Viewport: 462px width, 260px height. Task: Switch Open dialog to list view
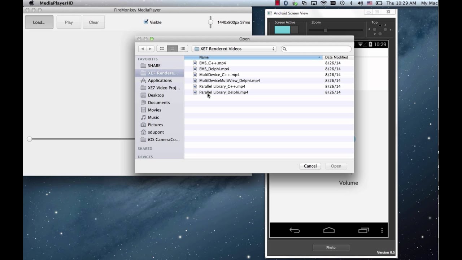click(x=172, y=49)
